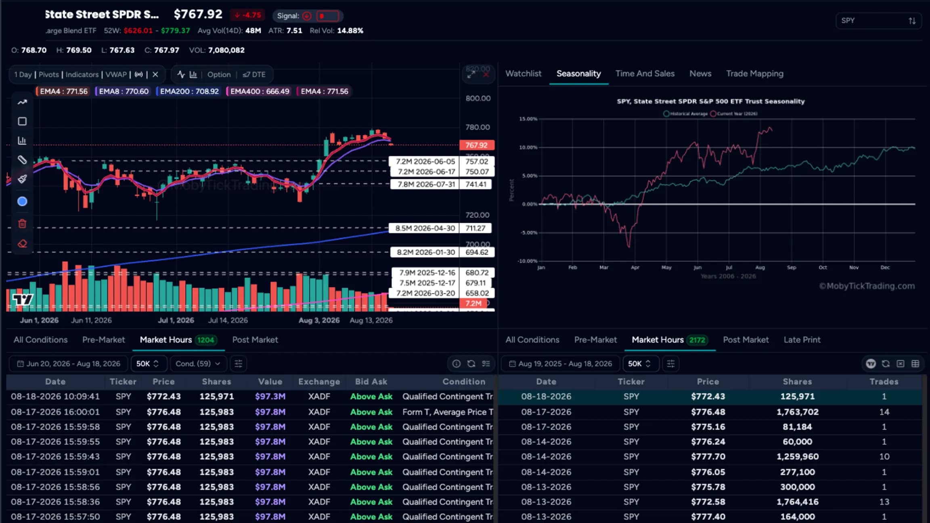Open the Jun 20, 2026 - Aug 18, 2026 date range picker
Screen dimensions: 930x523
coord(68,364)
